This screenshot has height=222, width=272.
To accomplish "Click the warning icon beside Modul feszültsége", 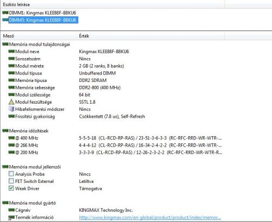I will (11, 102).
